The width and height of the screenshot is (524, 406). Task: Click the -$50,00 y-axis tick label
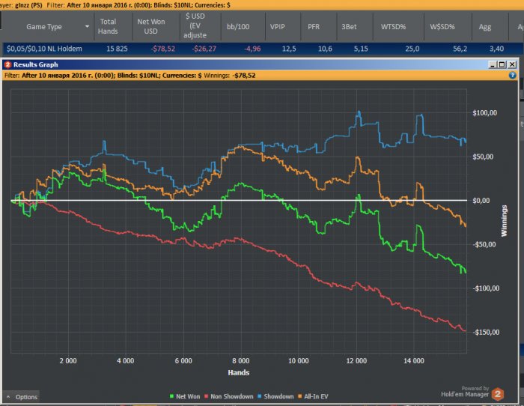(484, 244)
